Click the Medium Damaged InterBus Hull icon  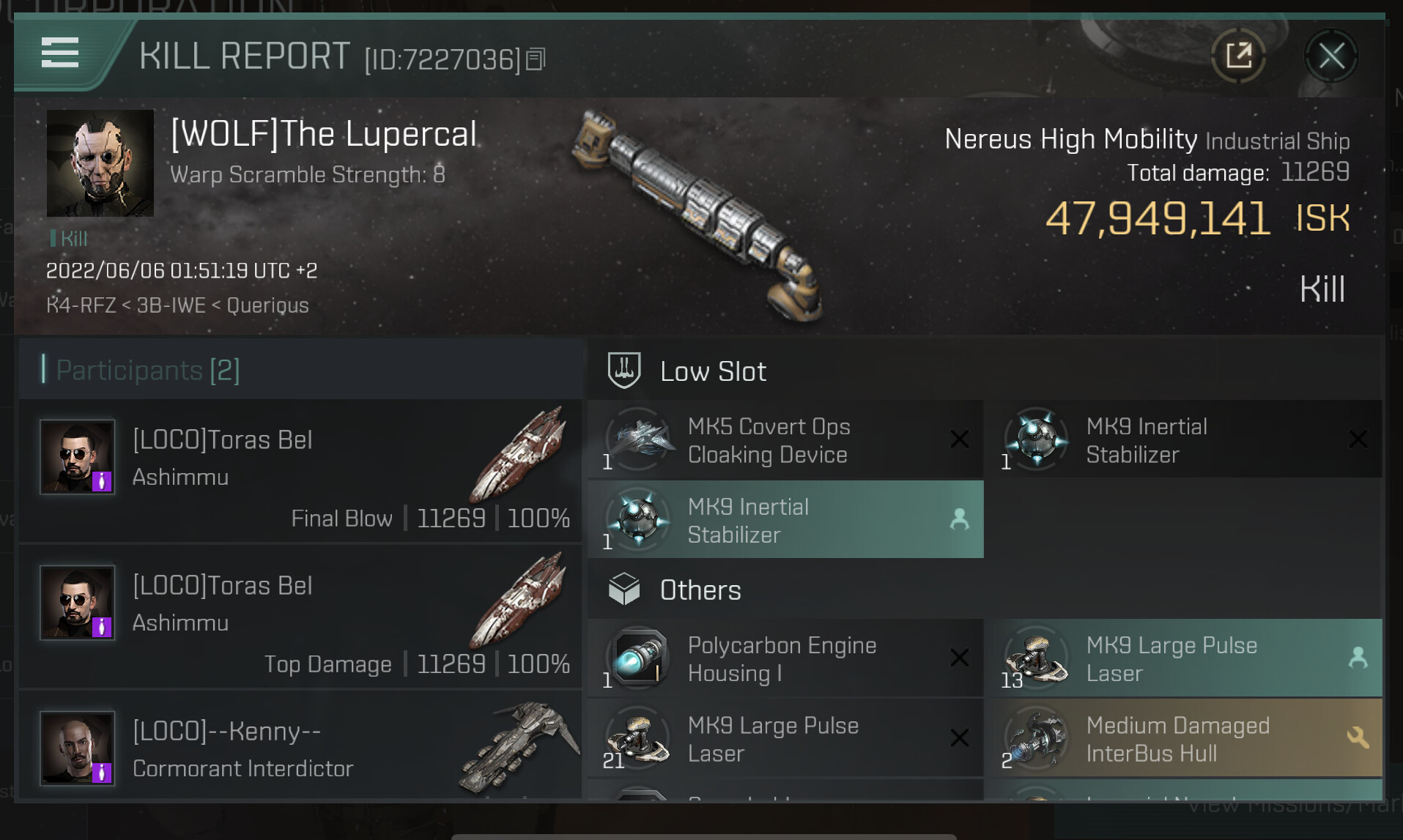click(x=1037, y=737)
